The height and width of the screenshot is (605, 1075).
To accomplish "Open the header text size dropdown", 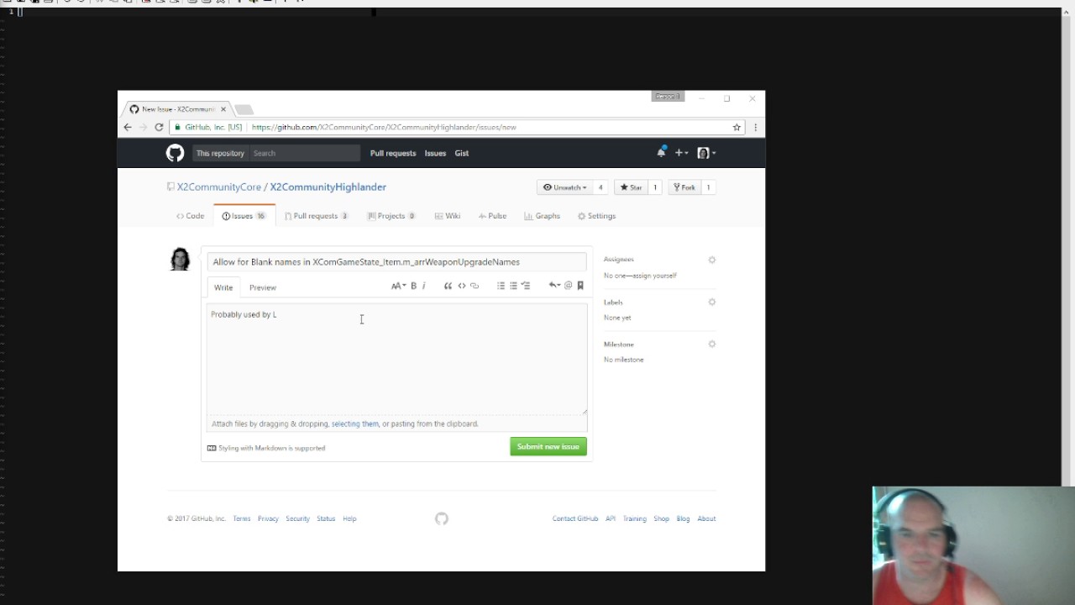I will pyautogui.click(x=398, y=286).
